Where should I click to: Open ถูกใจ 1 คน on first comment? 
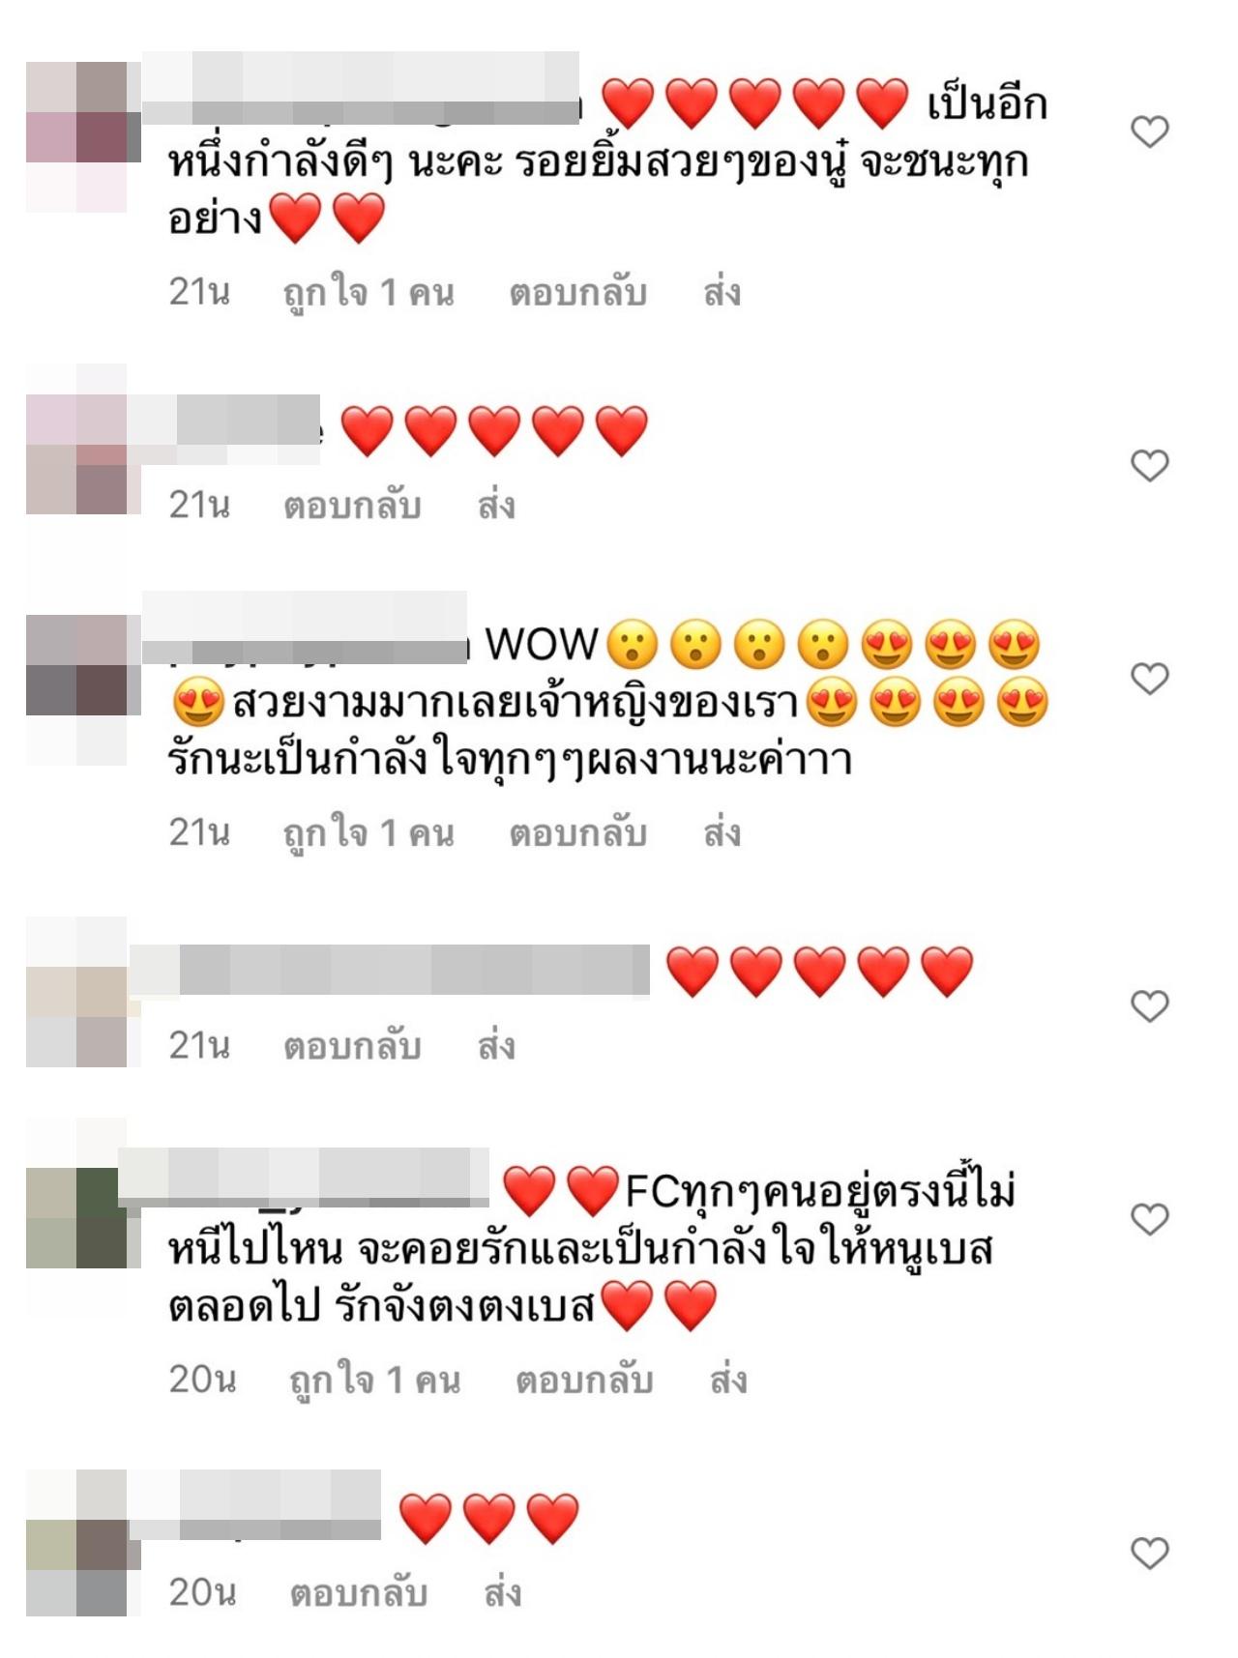click(x=368, y=294)
